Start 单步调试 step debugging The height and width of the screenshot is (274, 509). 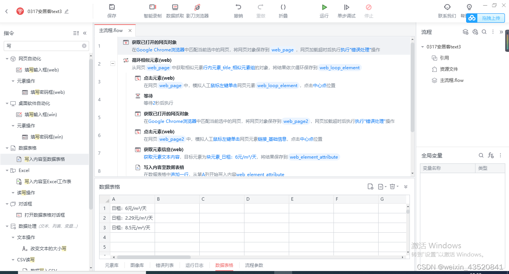347,7
